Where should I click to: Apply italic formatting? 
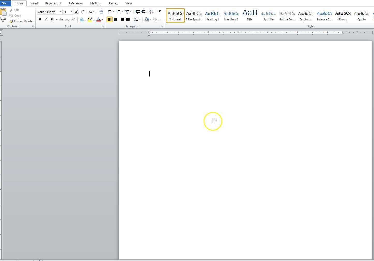coord(46,19)
